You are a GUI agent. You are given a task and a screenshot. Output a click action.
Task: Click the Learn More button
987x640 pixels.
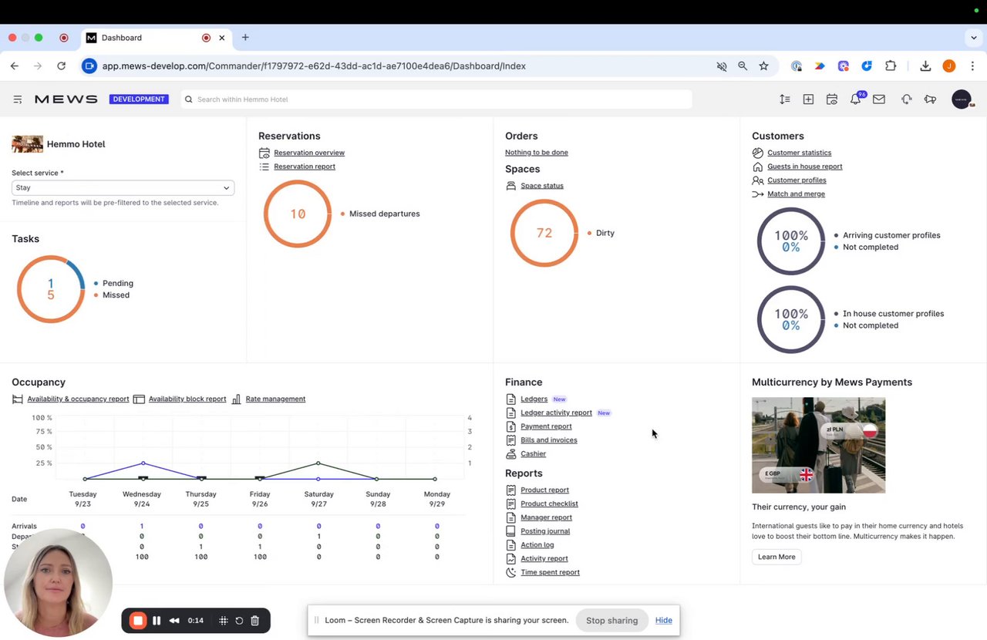tap(776, 557)
